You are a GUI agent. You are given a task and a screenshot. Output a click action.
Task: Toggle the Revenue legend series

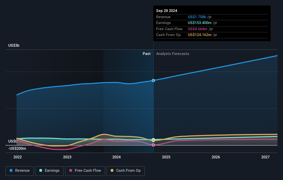(x=20, y=171)
